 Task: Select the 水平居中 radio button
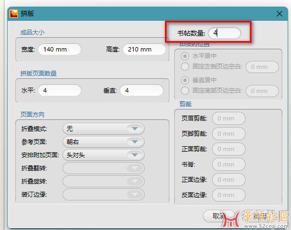point(185,56)
